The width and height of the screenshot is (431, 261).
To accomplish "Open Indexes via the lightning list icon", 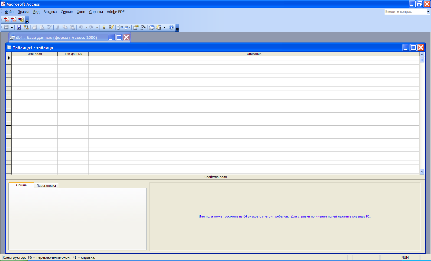I will point(111,27).
